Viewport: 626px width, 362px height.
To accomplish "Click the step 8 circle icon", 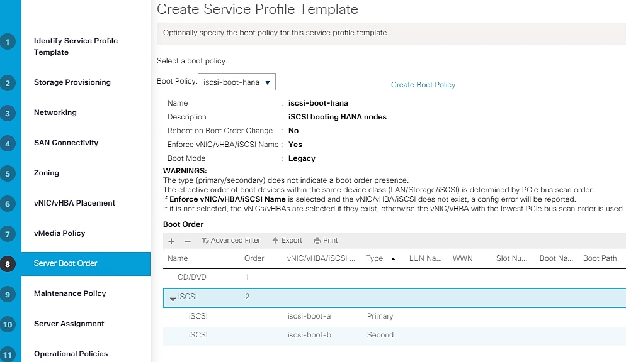I will point(8,264).
